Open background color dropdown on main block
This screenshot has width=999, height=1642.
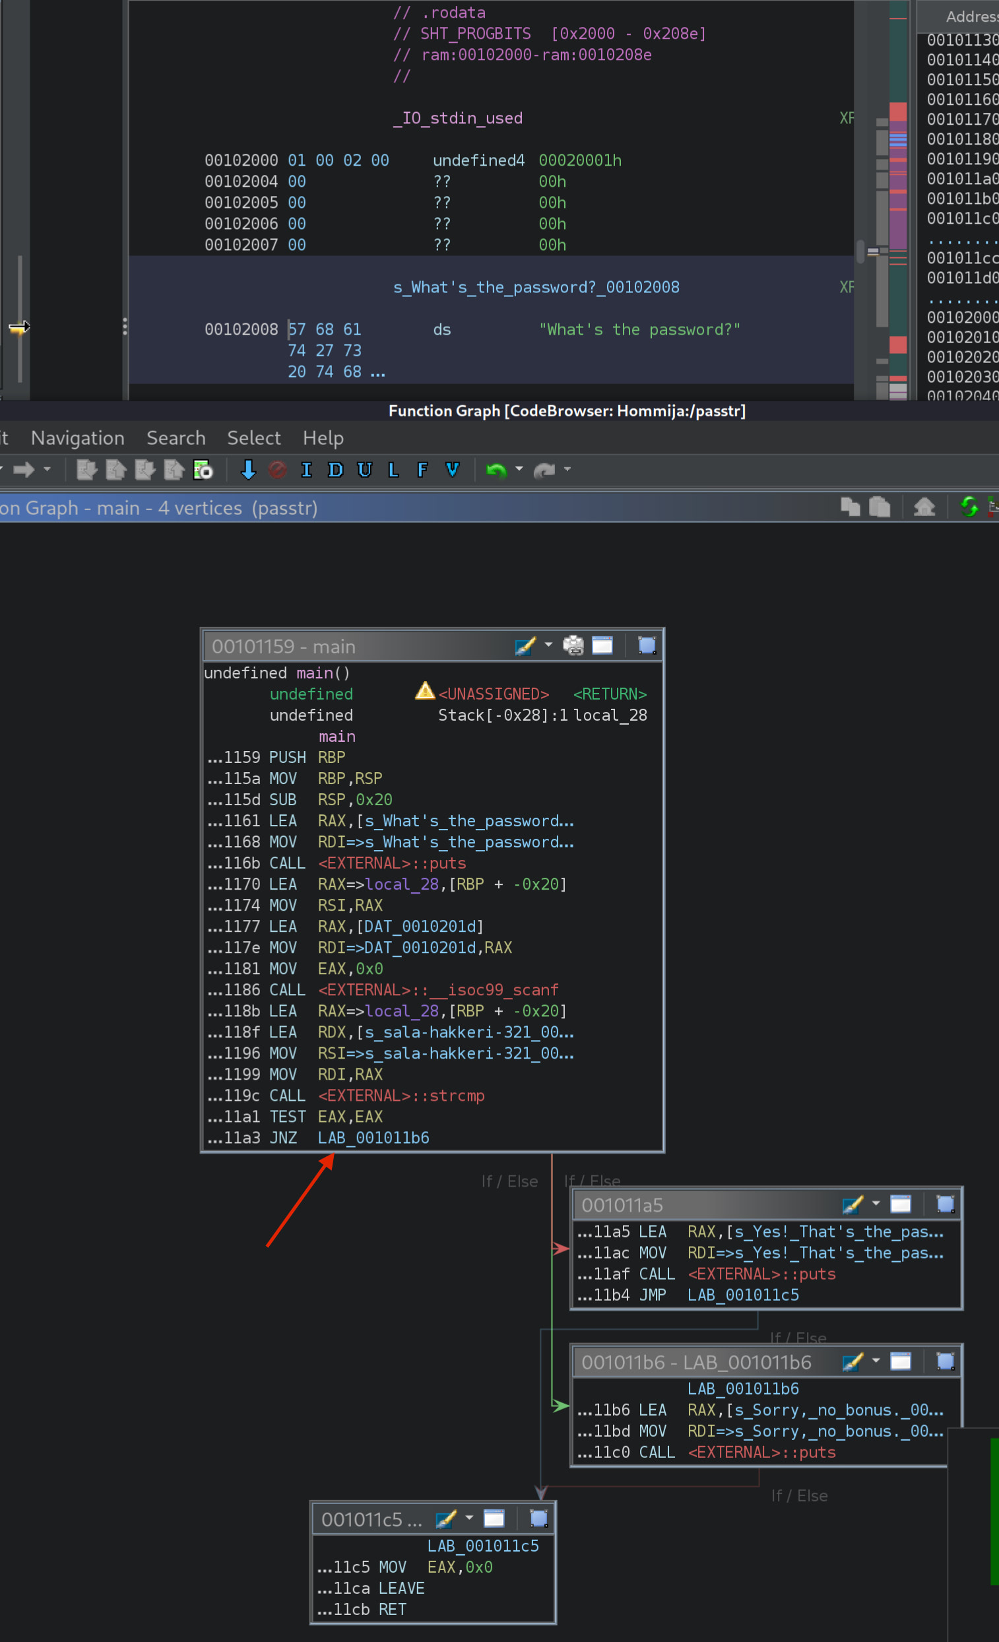pyautogui.click(x=548, y=645)
